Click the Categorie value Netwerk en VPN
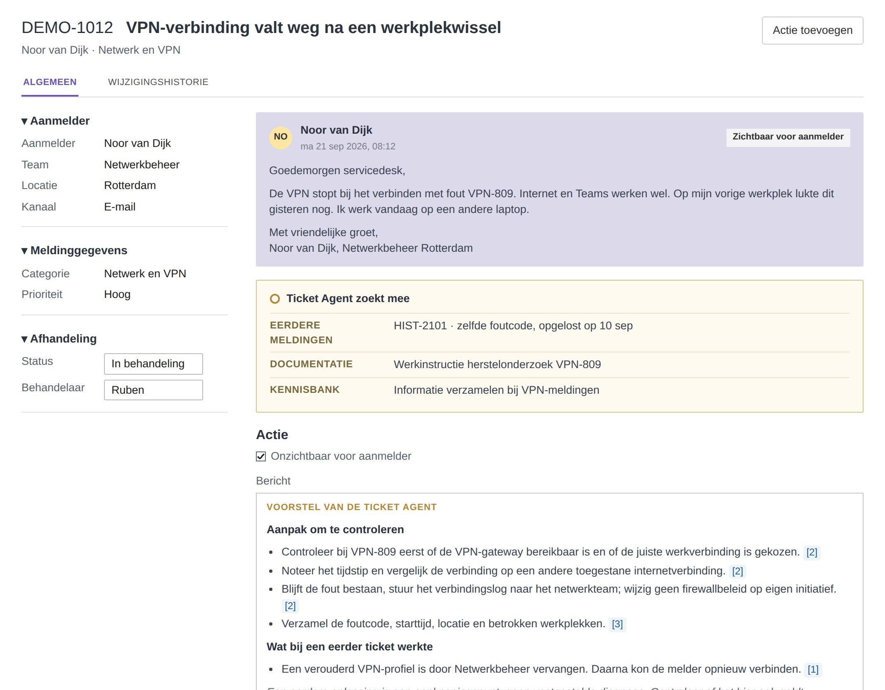Image resolution: width=885 pixels, height=690 pixels. point(145,274)
